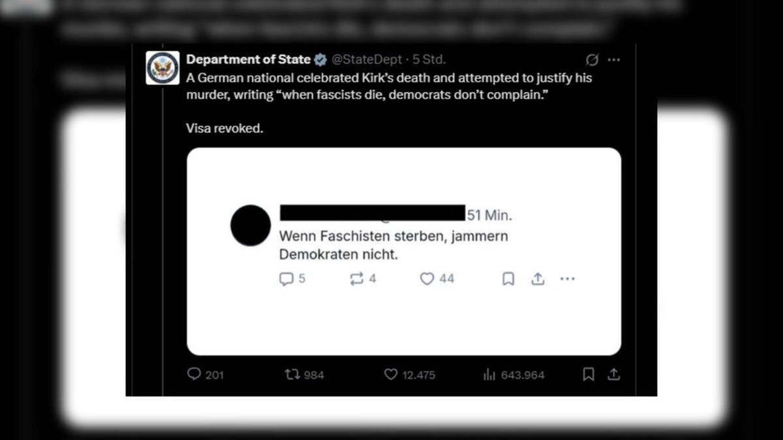
Task: Reply to the quoted post with 5 replies
Action: [286, 279]
